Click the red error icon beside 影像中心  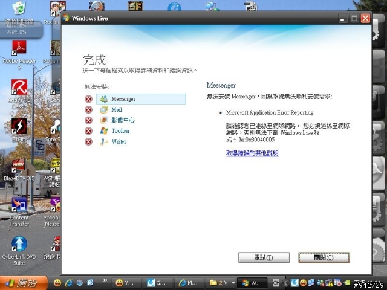click(x=88, y=120)
